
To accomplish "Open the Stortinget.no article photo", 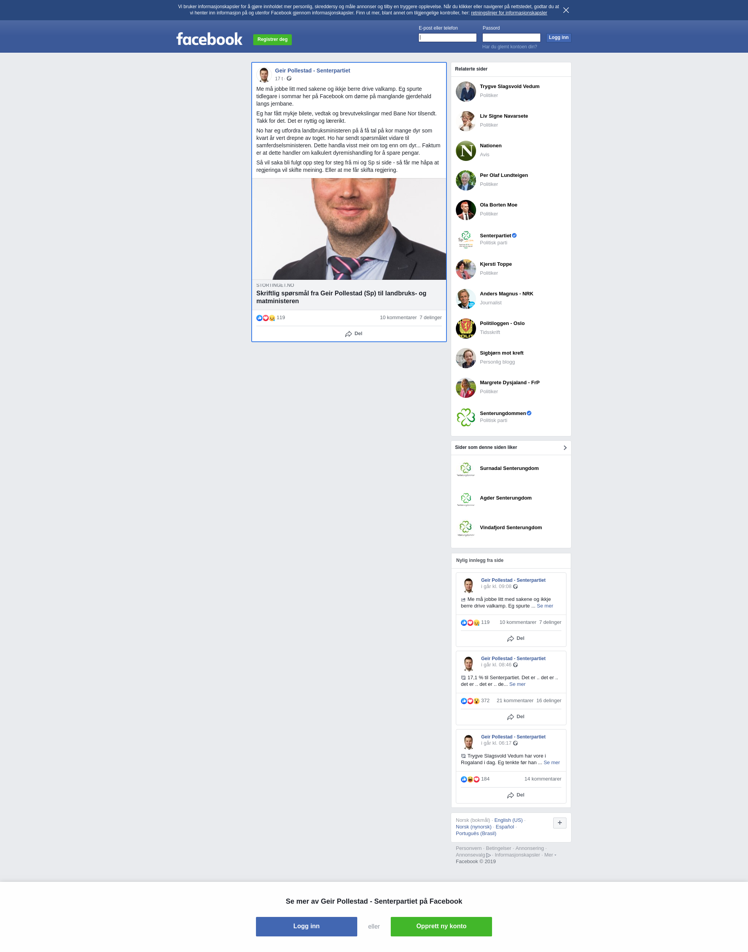I will tap(349, 229).
